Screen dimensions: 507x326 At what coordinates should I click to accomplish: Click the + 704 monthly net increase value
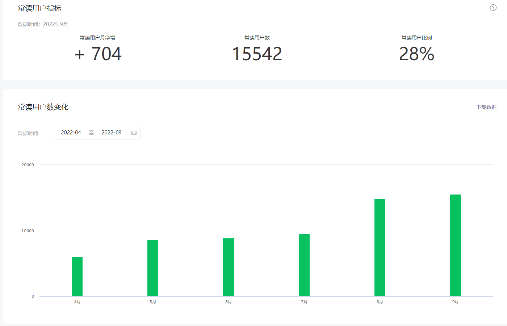[98, 54]
